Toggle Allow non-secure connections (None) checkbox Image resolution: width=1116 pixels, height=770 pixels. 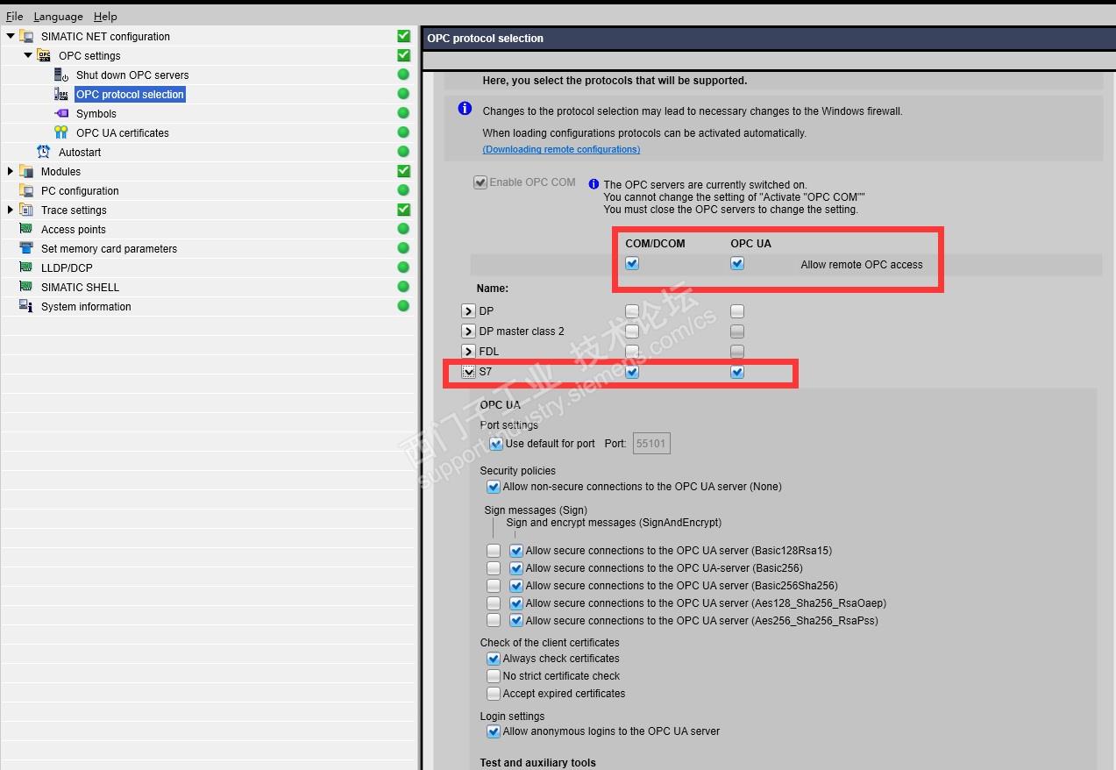point(494,487)
